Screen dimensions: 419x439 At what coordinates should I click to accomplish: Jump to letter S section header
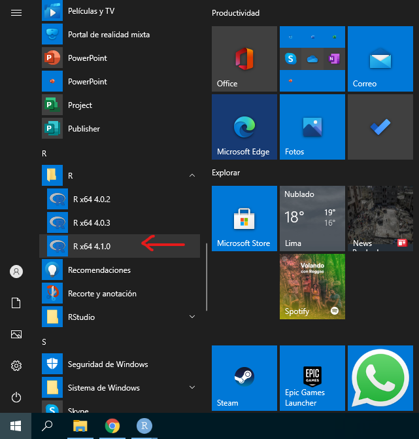44,342
